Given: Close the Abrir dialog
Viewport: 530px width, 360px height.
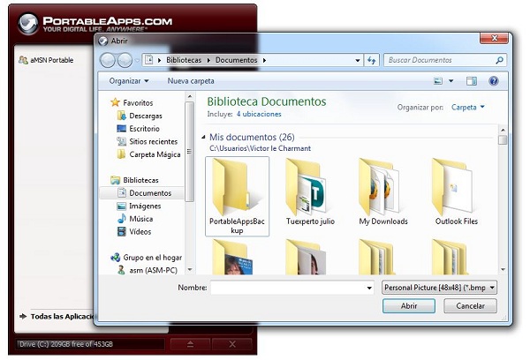Looking at the screenshot, I should (494, 38).
